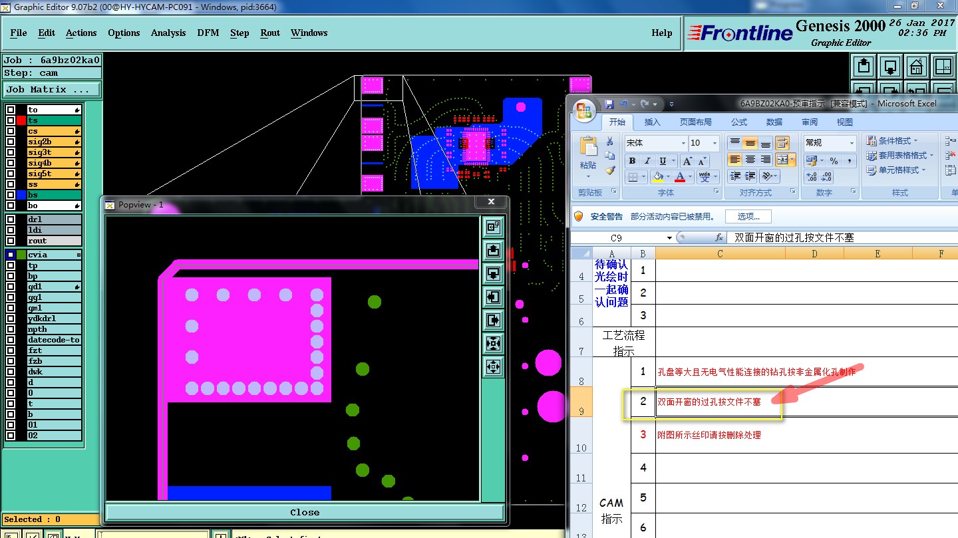Open the Rout menu in Graphic Editor
The width and height of the screenshot is (958, 538).
270,33
